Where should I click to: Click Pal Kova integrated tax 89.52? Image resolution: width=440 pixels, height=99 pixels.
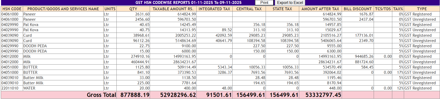coord(227,30)
